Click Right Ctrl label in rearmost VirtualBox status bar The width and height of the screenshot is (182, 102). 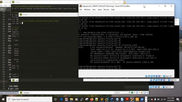pyautogui.click(x=168, y=87)
